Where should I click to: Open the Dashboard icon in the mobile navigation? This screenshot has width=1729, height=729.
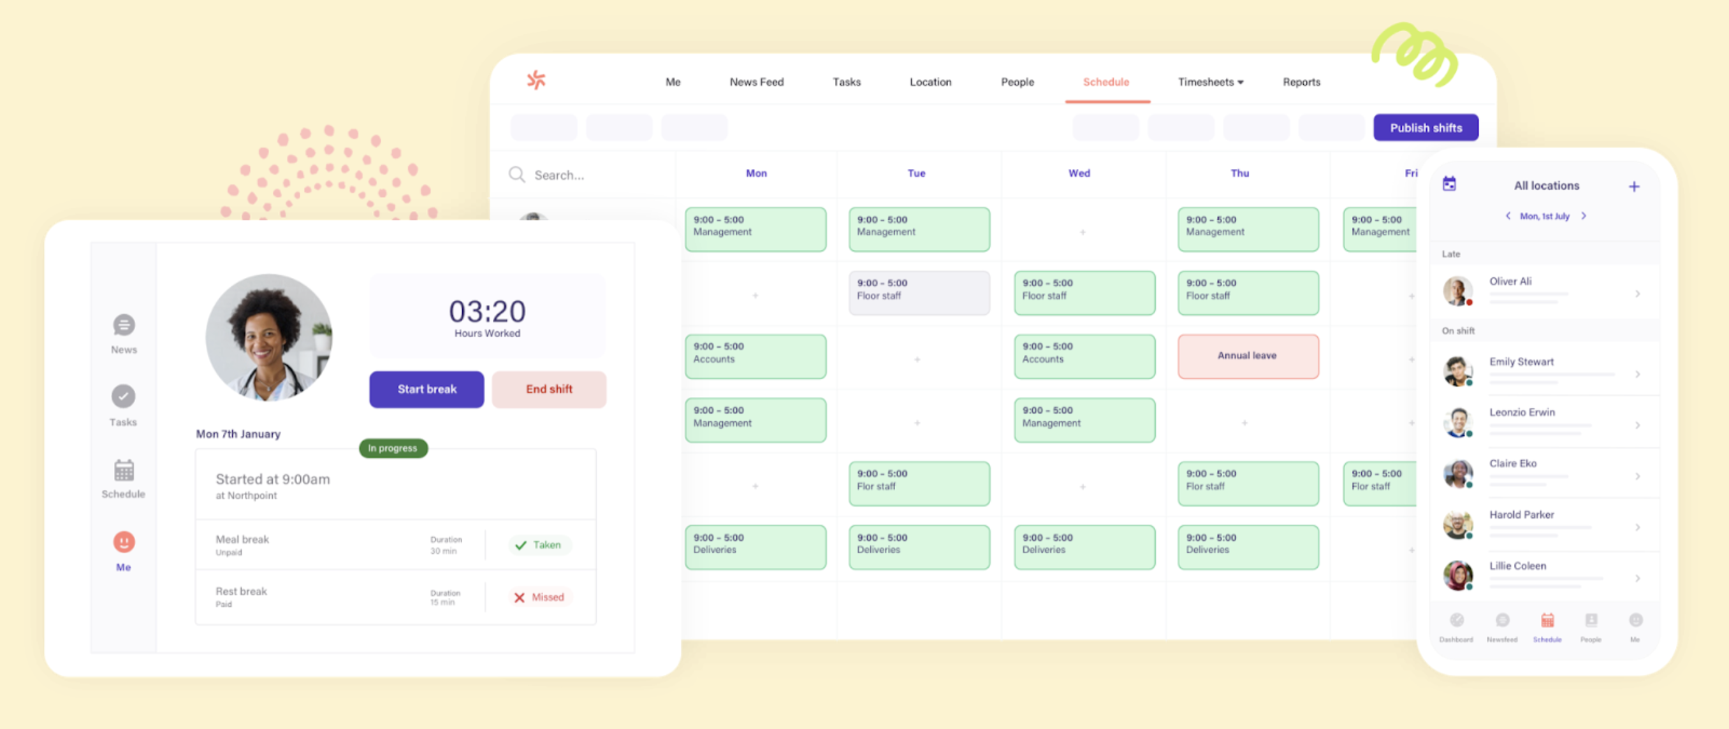click(x=1456, y=623)
